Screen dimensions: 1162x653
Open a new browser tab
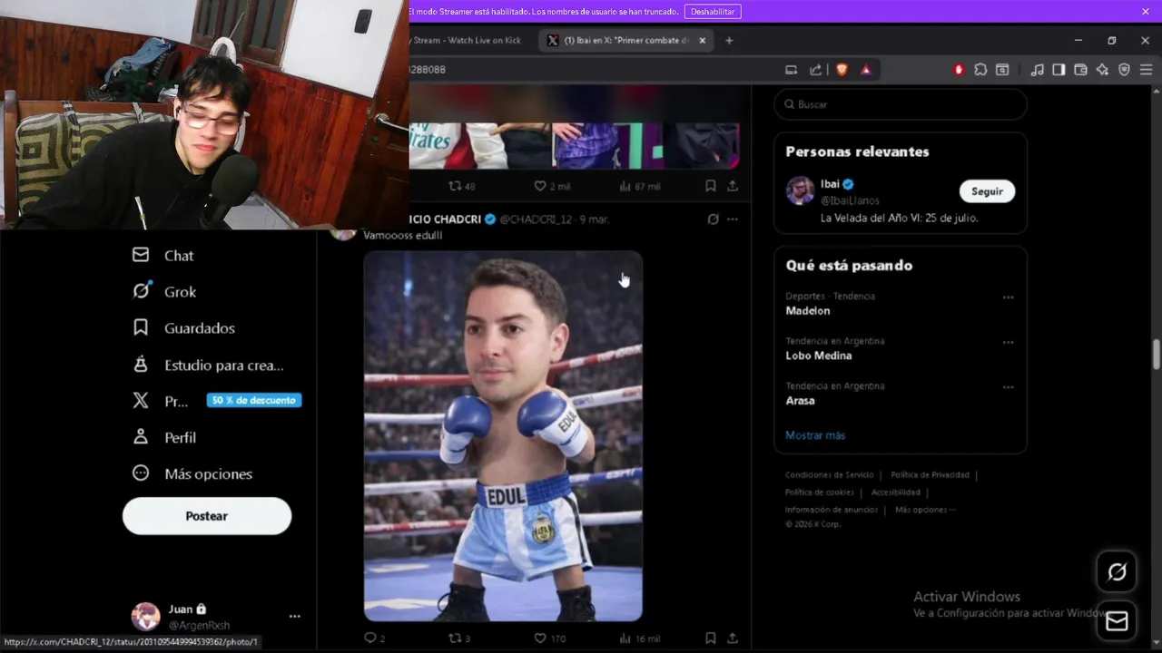[x=729, y=41]
